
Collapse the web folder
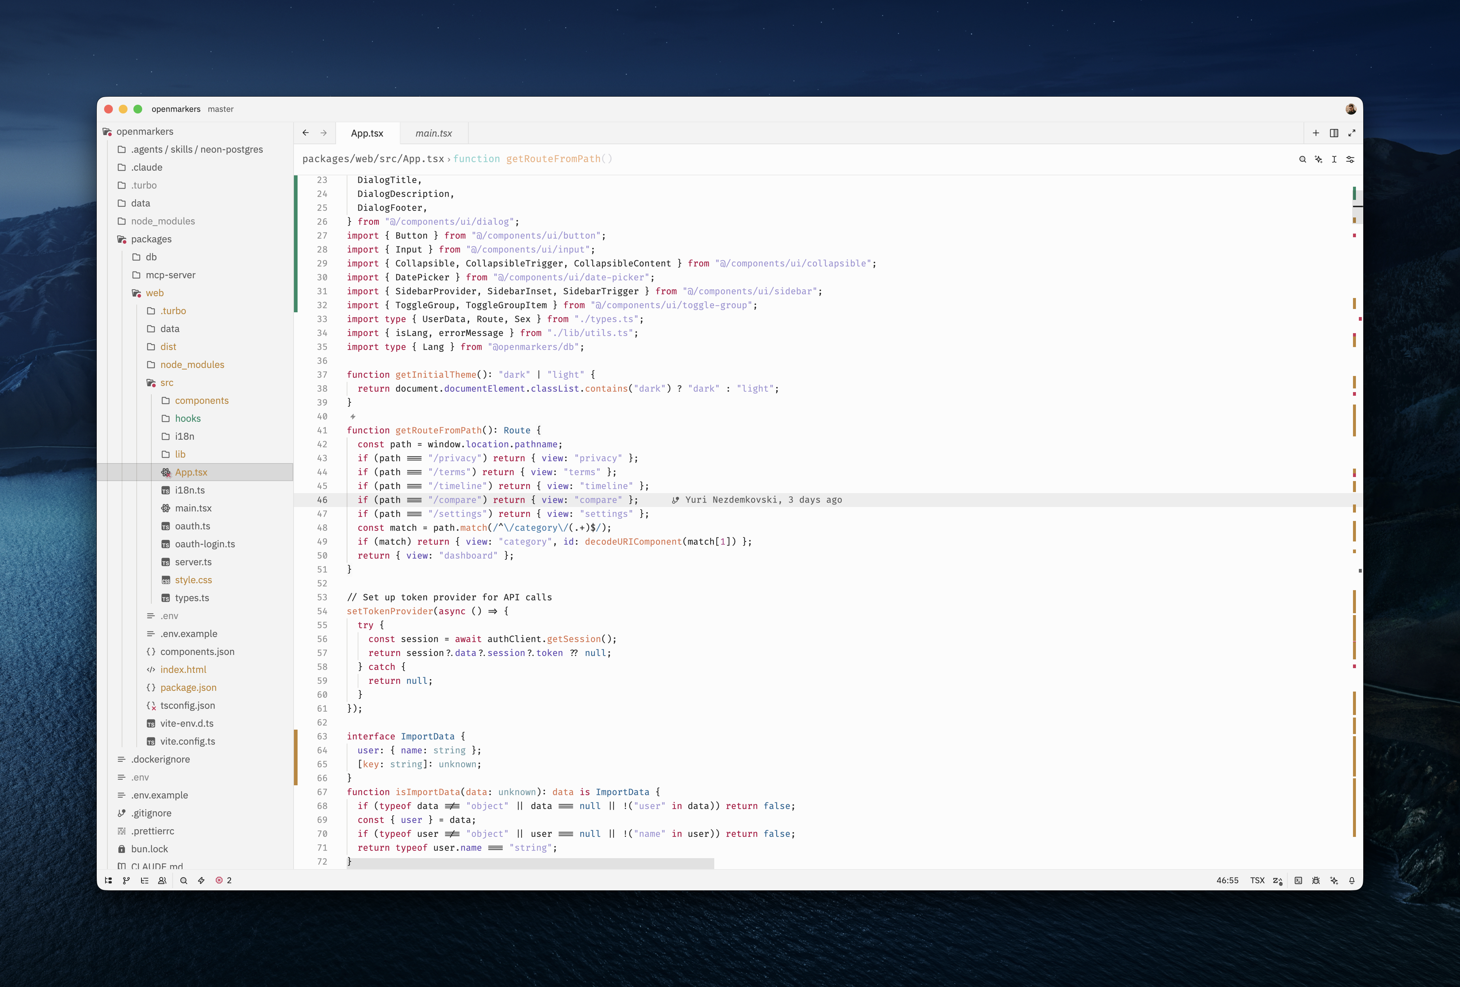pos(195,293)
